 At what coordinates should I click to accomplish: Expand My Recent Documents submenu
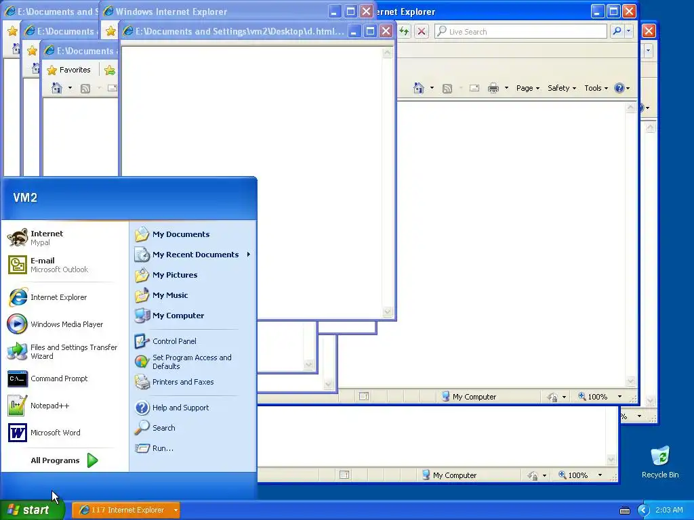pos(193,255)
